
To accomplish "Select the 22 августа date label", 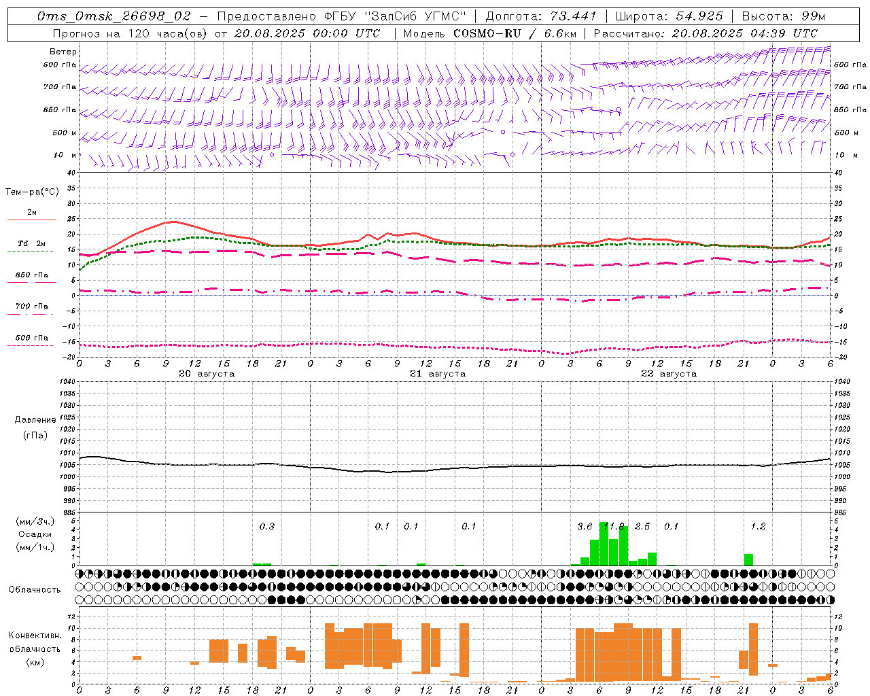I will pos(669,374).
